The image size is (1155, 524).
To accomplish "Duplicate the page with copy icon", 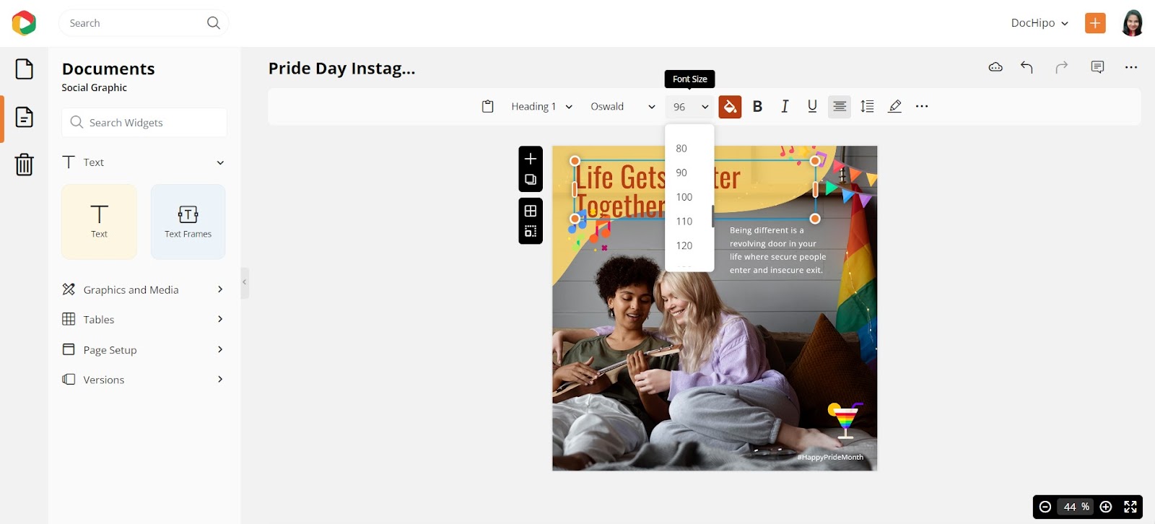I will coord(531,180).
